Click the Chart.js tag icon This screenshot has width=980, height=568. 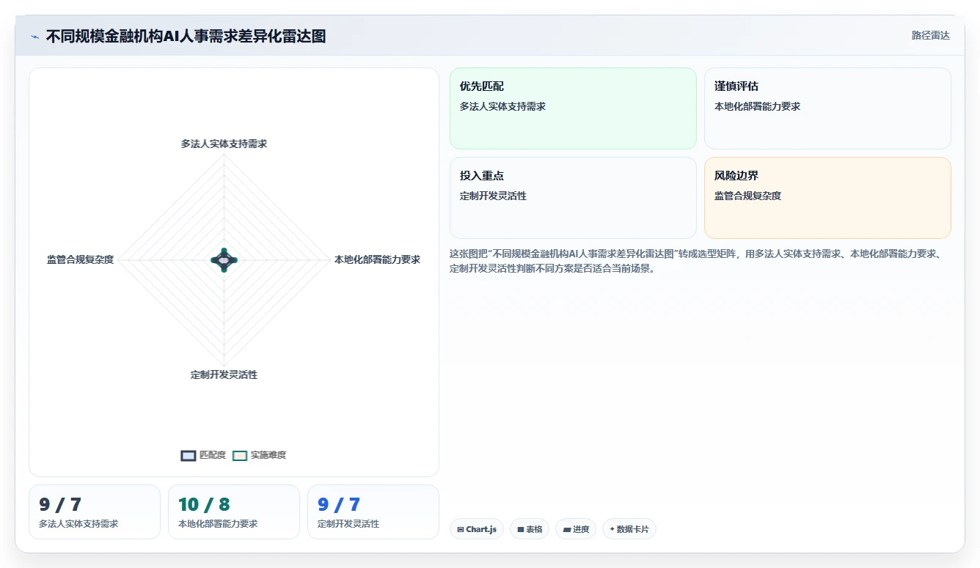click(x=460, y=529)
